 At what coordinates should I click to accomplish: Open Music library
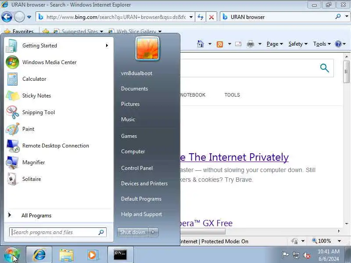128,119
